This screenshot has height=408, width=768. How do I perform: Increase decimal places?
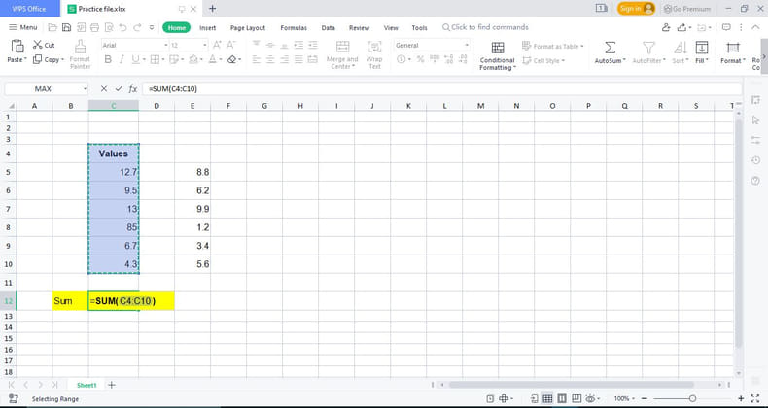tap(448, 59)
